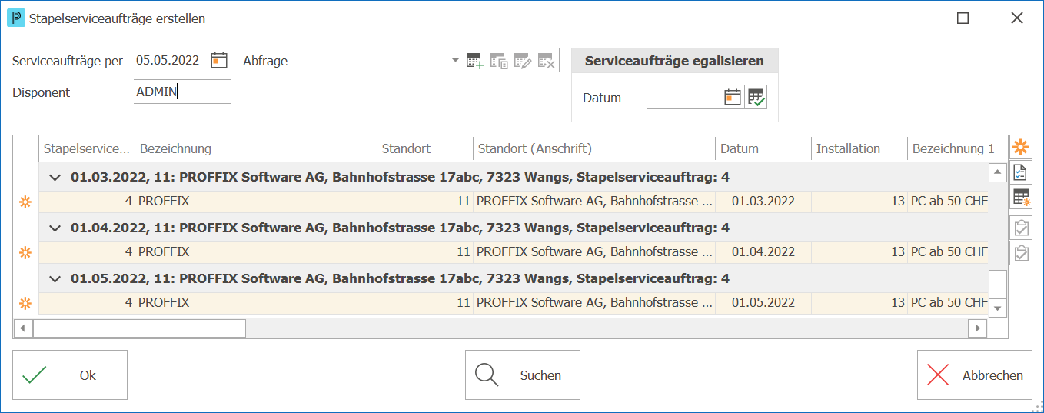Click upper clipboard check icon in sidebar
This screenshot has height=413, width=1044.
click(1021, 228)
